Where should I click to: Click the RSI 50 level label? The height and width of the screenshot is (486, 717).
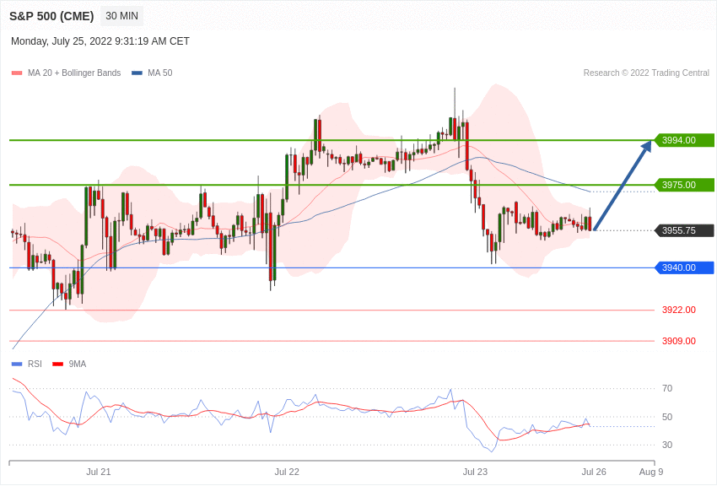click(x=667, y=417)
